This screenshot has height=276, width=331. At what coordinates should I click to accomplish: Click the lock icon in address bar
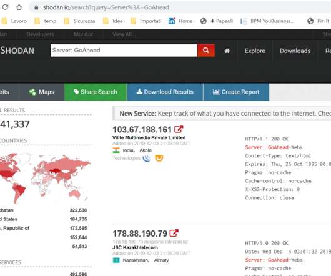pos(36,7)
